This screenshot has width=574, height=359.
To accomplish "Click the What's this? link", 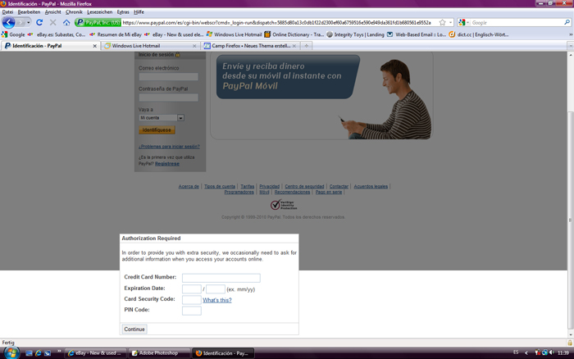I will (x=217, y=300).
